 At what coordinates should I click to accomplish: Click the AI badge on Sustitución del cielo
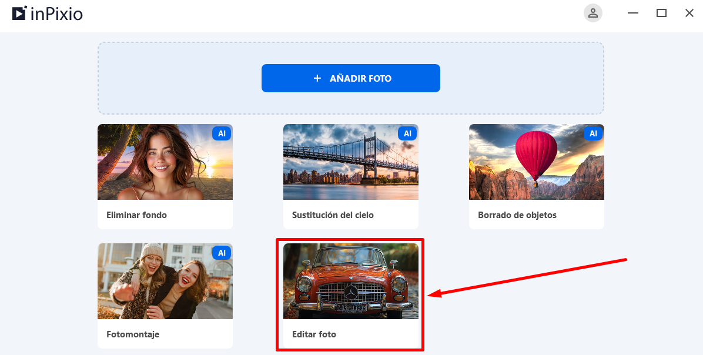click(x=407, y=133)
